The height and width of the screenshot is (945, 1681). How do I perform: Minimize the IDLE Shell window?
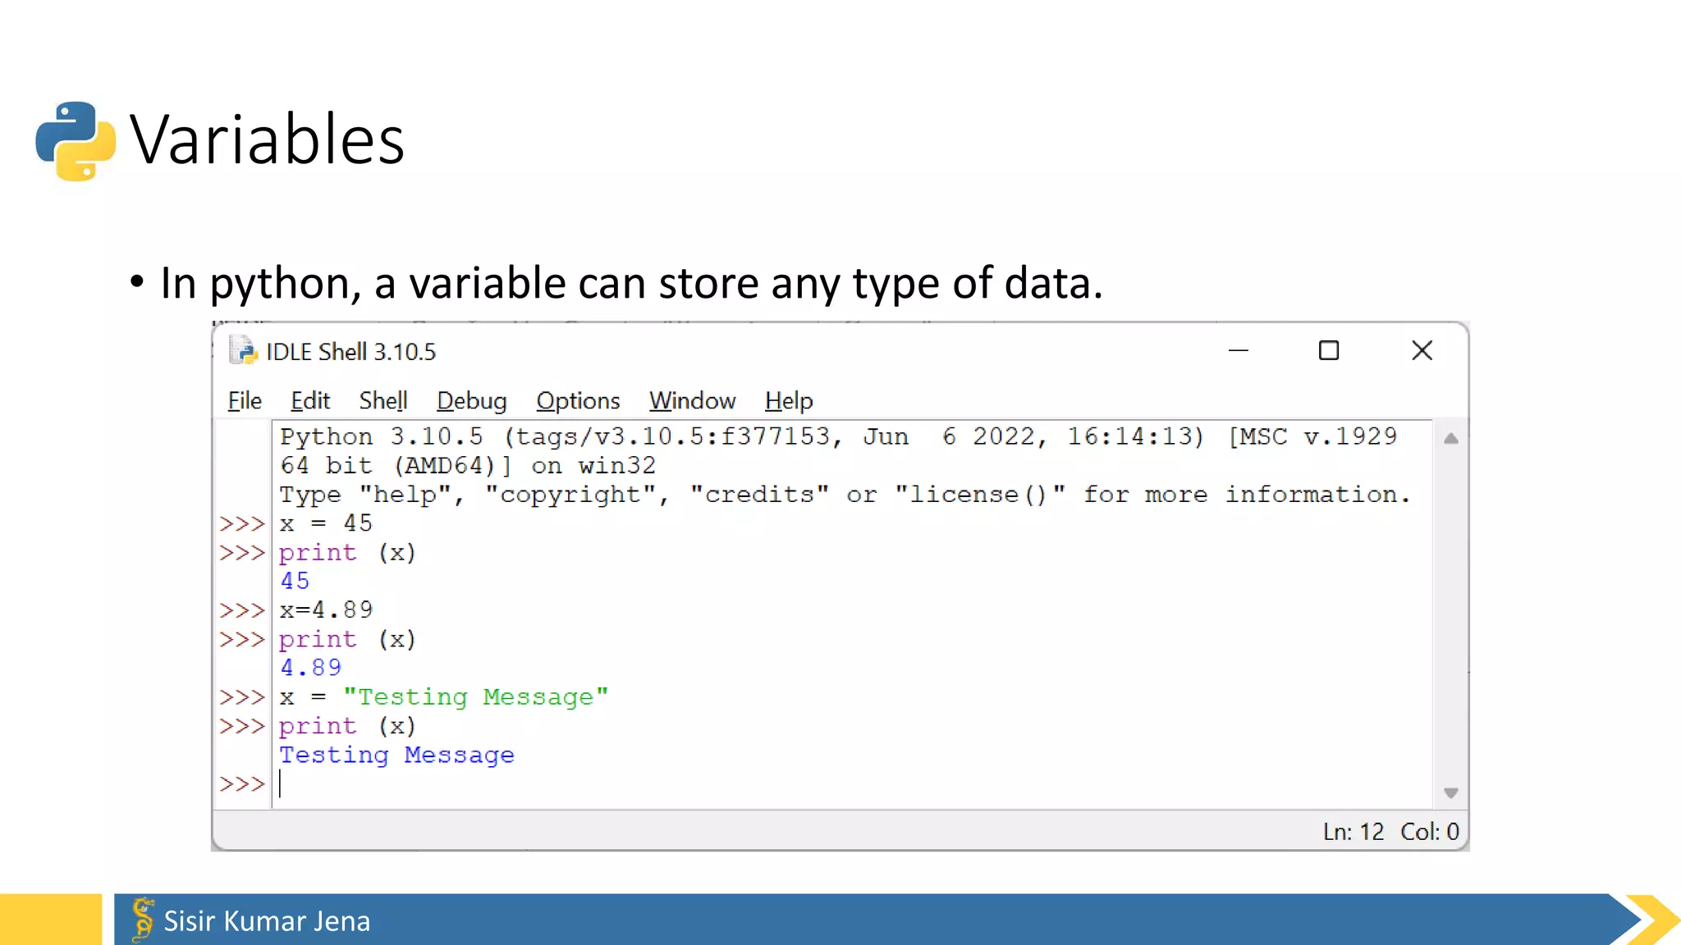point(1238,351)
